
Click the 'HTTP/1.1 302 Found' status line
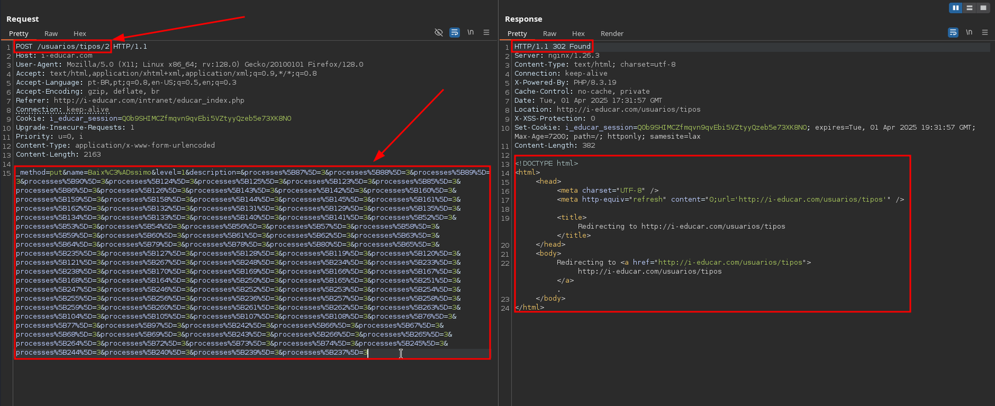click(552, 47)
